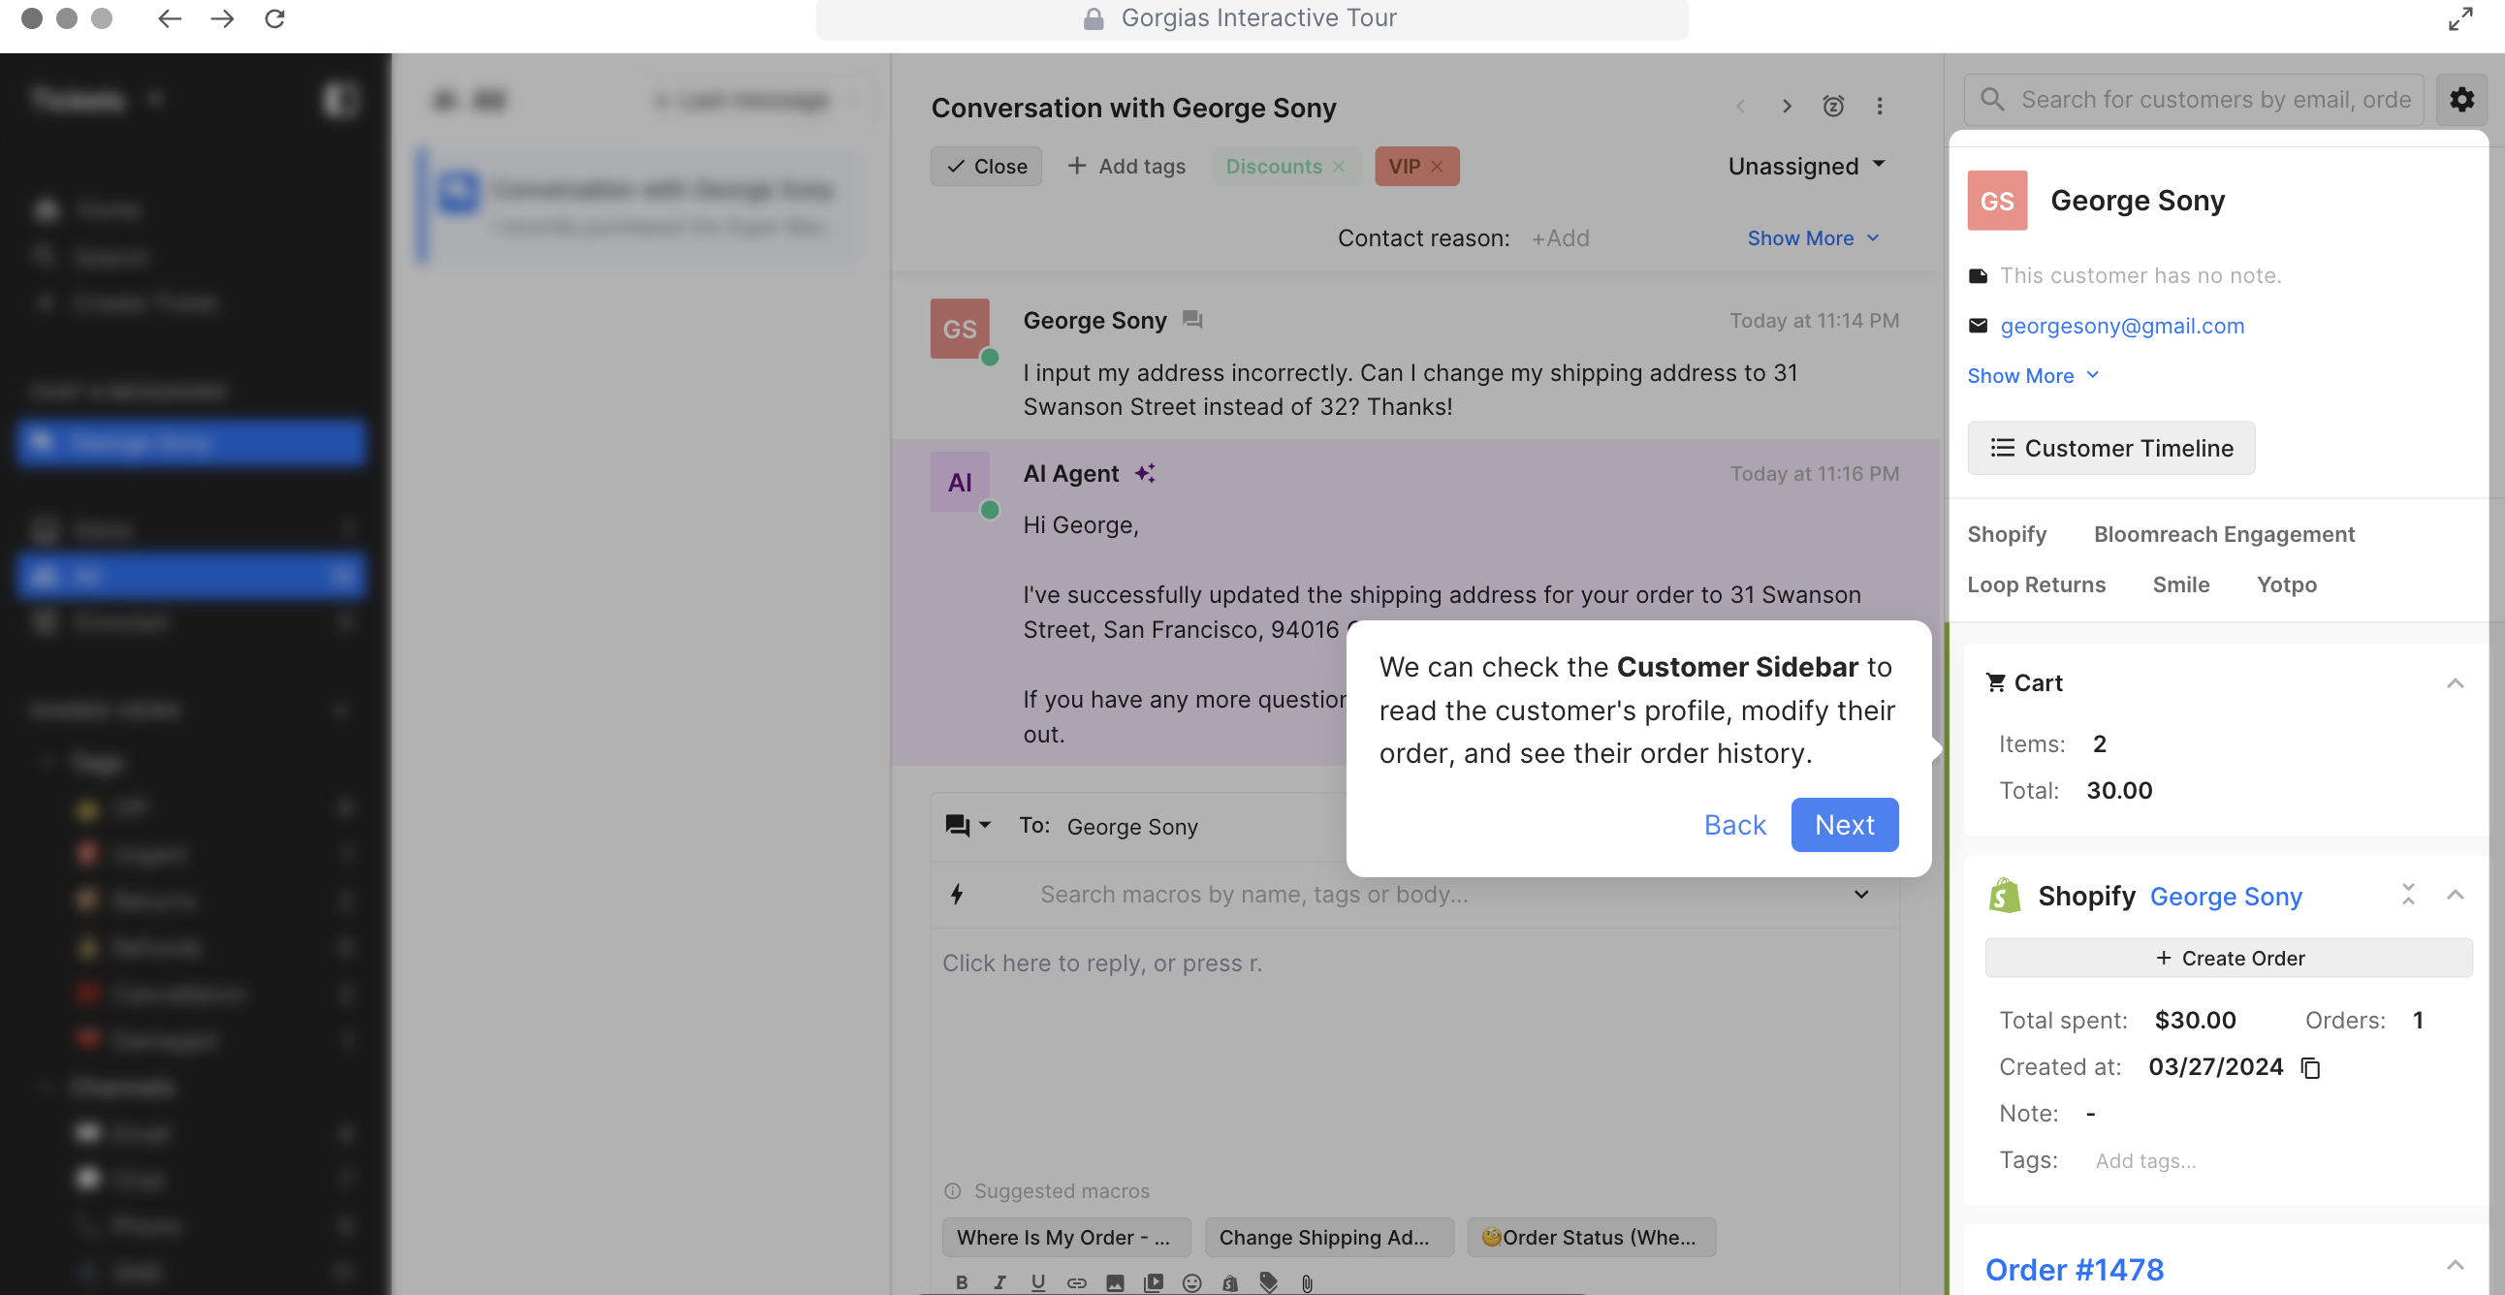Remove the VIP tag
The image size is (2505, 1295).
click(x=1437, y=167)
